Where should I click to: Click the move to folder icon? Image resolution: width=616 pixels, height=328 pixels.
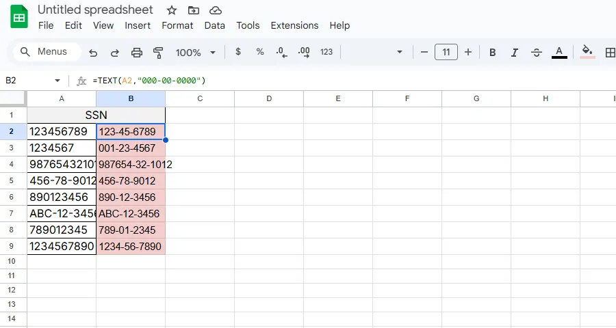pyautogui.click(x=194, y=10)
